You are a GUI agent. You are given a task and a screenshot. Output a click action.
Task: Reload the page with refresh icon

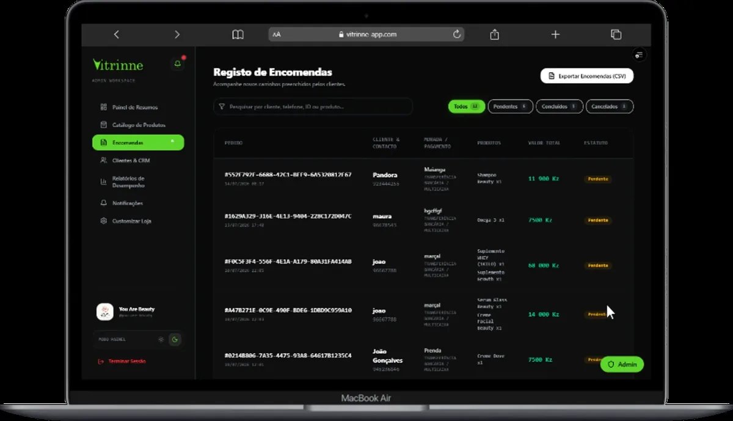pyautogui.click(x=457, y=34)
